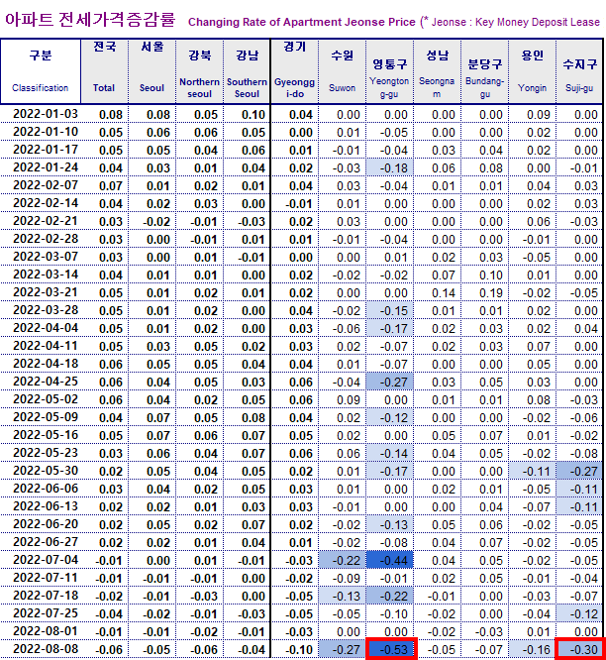
Task: Click the 2022-05-30 date row label
Action: click(46, 471)
